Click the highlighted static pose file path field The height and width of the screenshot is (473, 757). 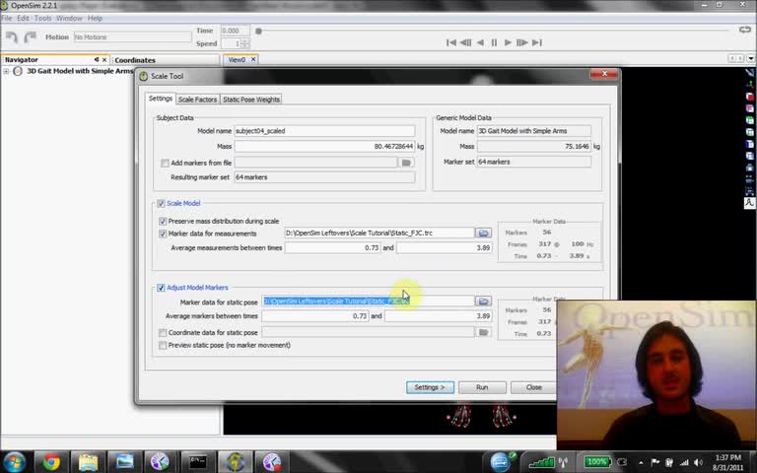[x=368, y=302]
